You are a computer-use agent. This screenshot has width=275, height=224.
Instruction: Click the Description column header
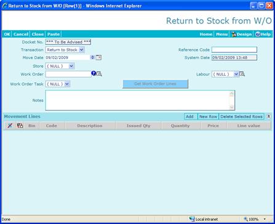(x=90, y=126)
